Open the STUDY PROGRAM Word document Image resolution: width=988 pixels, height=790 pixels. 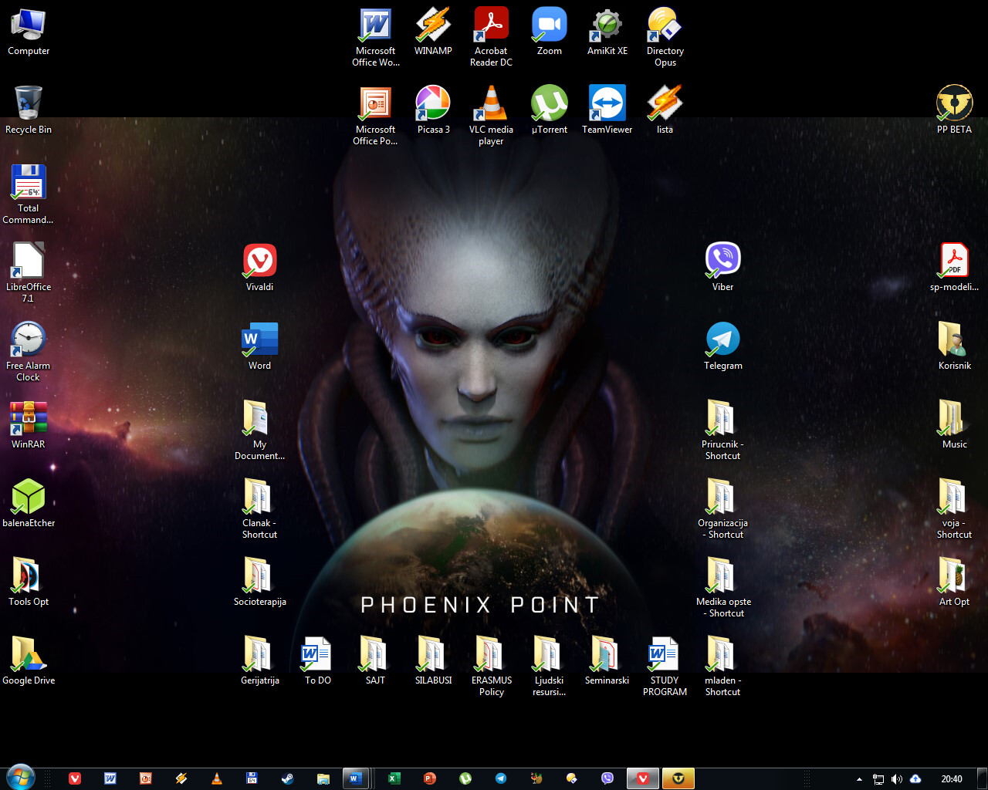pyautogui.click(x=664, y=654)
